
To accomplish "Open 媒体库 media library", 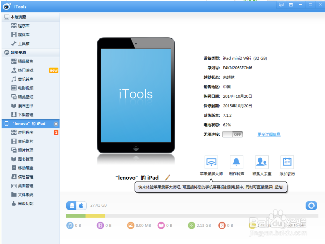I will (x=24, y=35).
